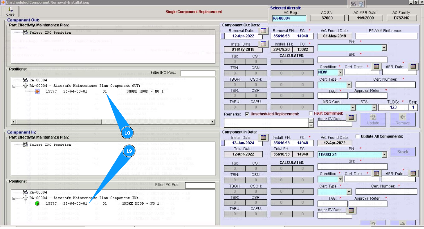This screenshot has width=424, height=229.
Task: Open the Component In Cert Type dropdown
Action: (x=349, y=192)
